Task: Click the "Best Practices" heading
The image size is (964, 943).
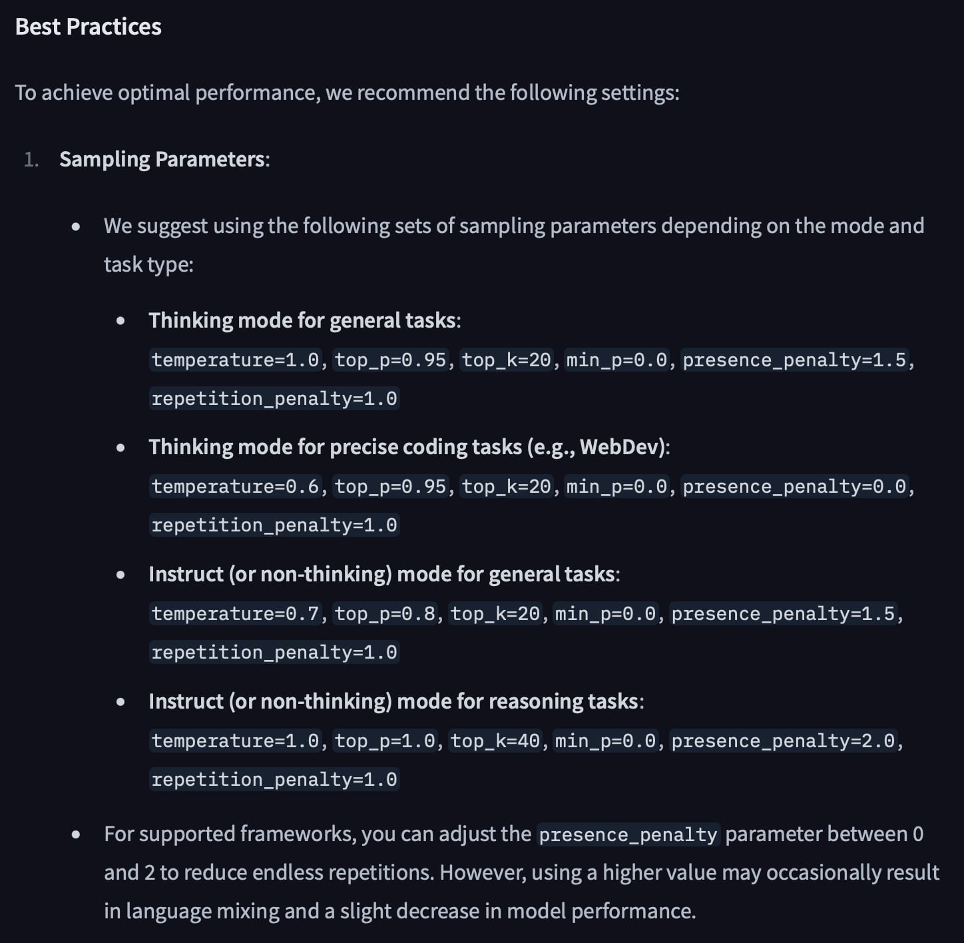Action: (88, 27)
